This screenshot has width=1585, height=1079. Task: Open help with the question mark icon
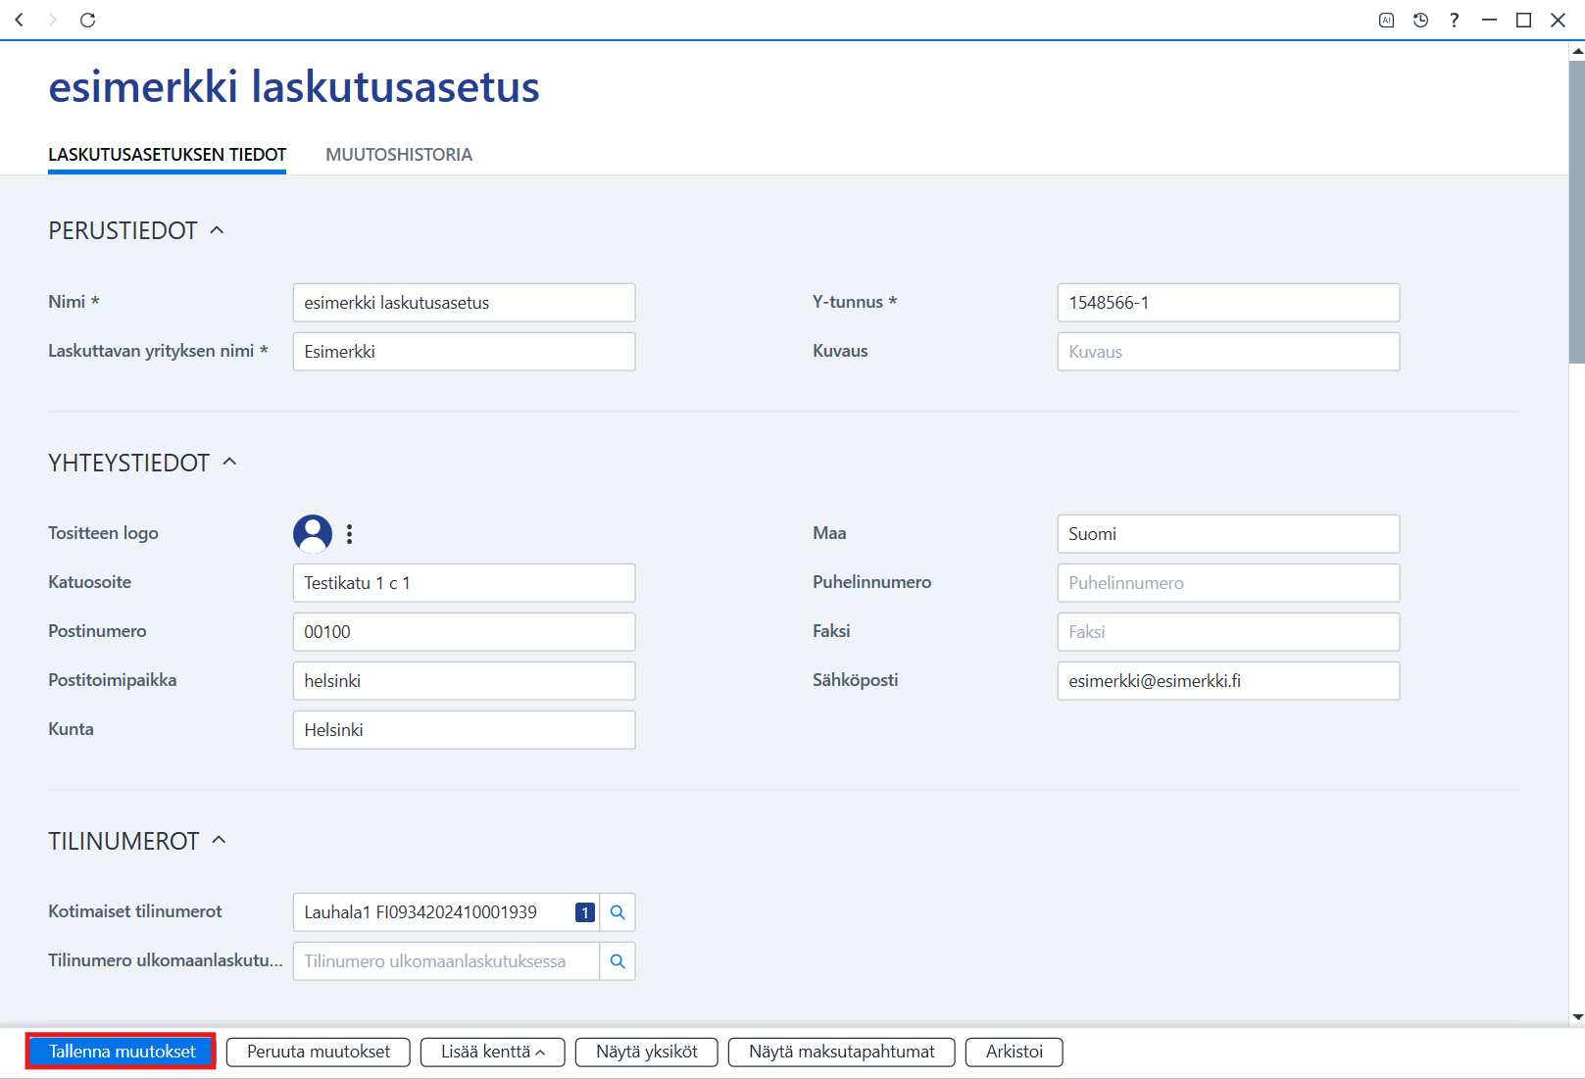tap(1455, 20)
